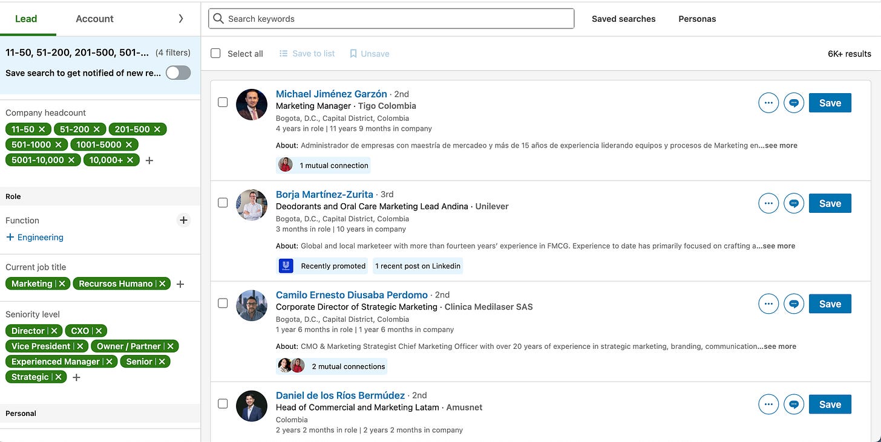The height and width of the screenshot is (442, 881).
Task: Open Borja Martínez-Zurita's profile link
Action: click(324, 194)
